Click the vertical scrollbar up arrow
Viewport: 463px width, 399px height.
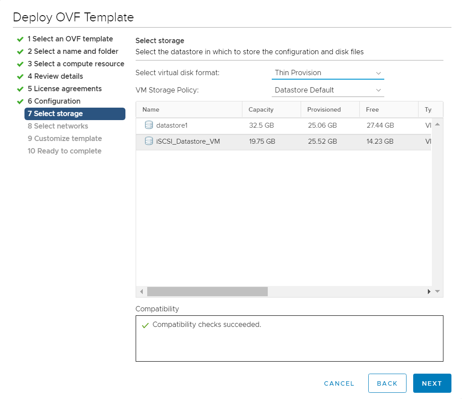(438, 125)
